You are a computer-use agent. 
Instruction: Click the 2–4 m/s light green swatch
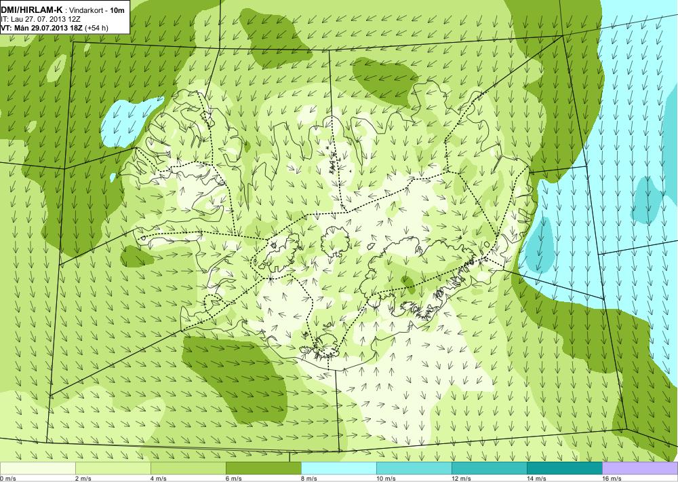coord(113,468)
